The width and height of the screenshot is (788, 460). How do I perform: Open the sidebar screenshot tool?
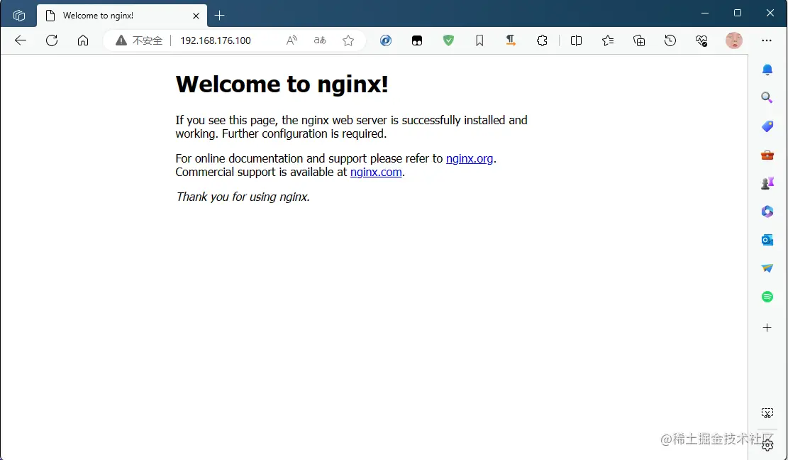pyautogui.click(x=767, y=413)
